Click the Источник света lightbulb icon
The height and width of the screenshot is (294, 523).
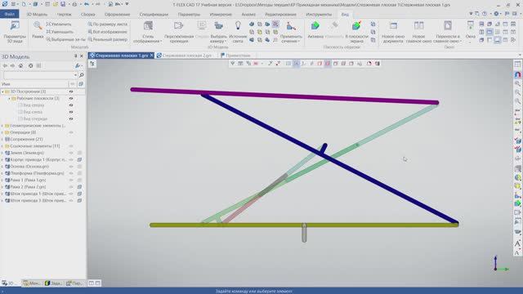click(x=238, y=25)
